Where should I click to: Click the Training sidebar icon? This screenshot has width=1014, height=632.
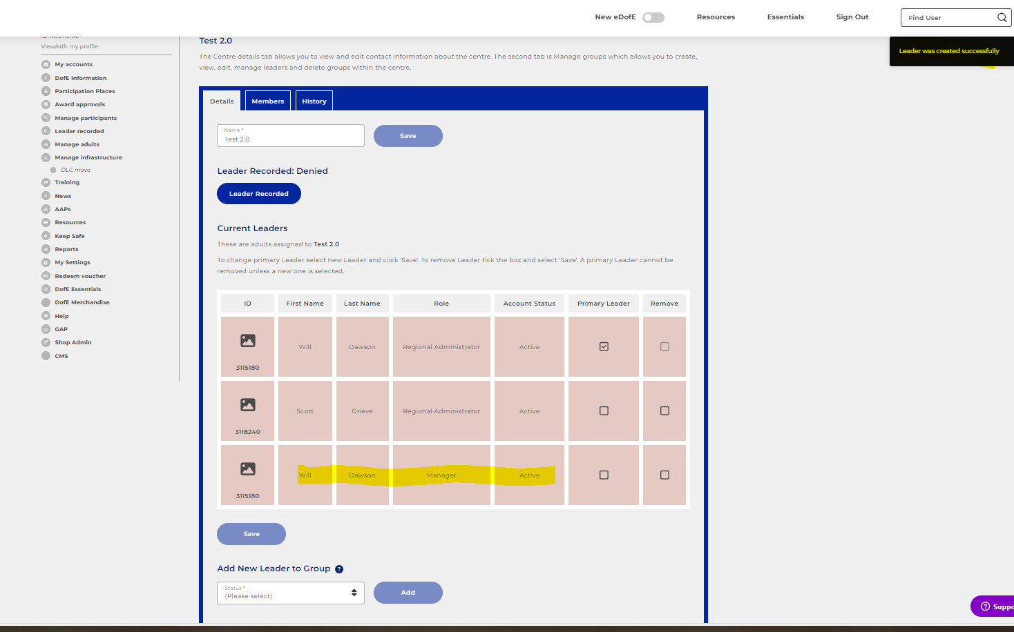pos(46,182)
